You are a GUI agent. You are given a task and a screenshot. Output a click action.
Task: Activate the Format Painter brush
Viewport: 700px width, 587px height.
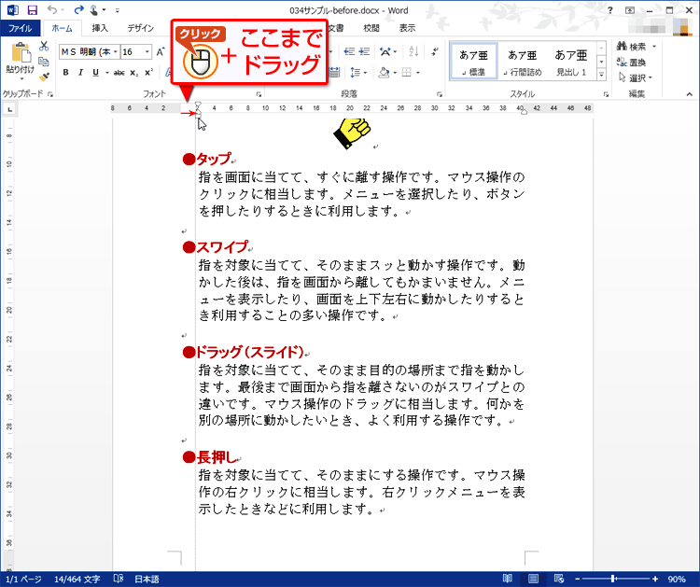(44, 77)
